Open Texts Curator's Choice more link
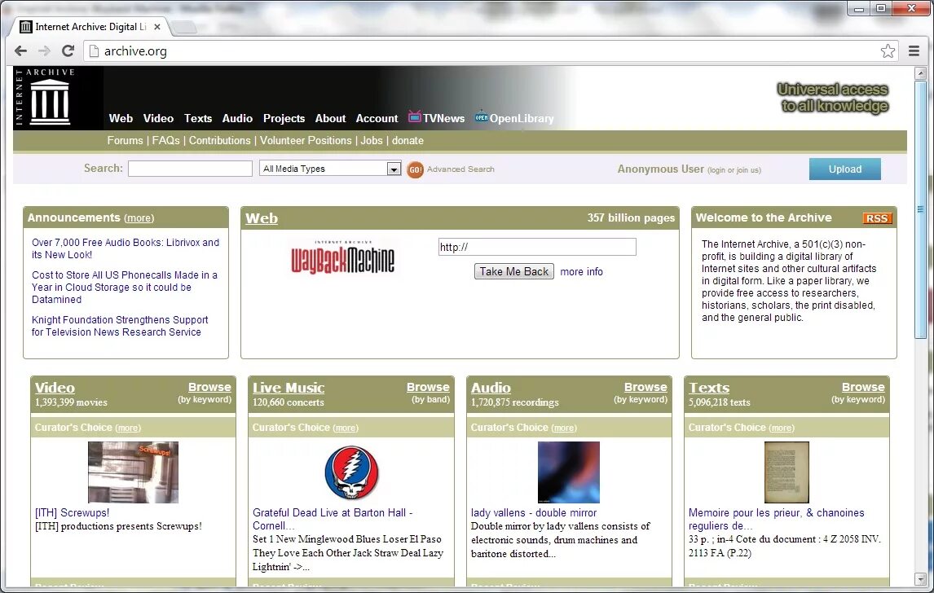Image resolution: width=934 pixels, height=593 pixels. pos(782,428)
